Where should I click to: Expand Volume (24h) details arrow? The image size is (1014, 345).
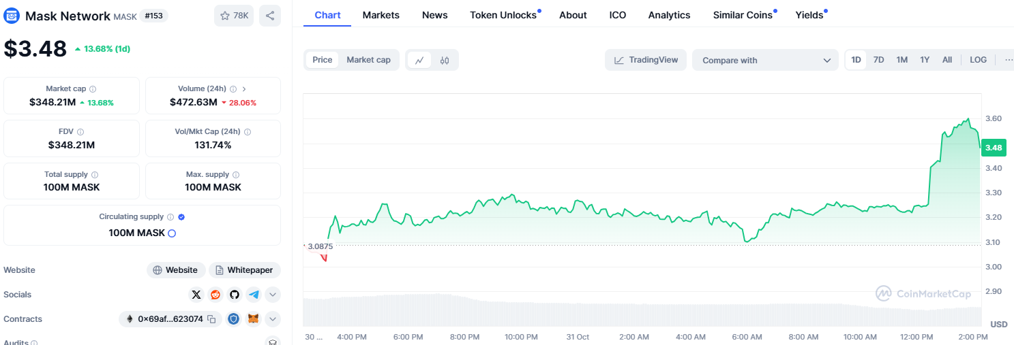pos(244,89)
